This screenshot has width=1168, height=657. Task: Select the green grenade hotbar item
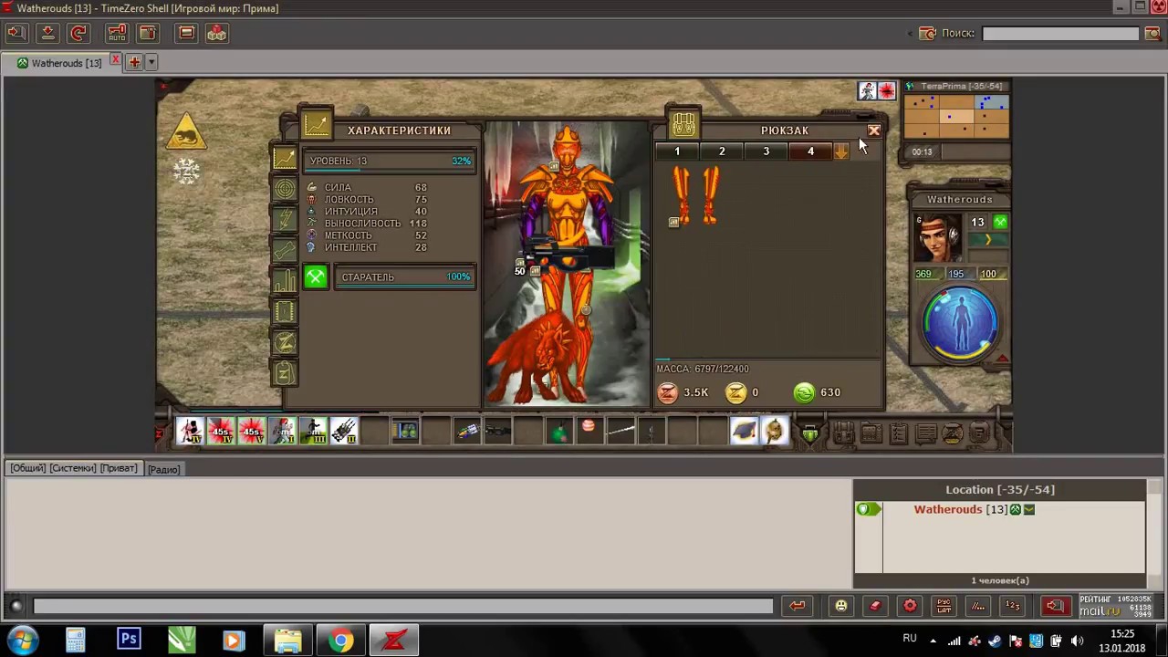pos(559,431)
